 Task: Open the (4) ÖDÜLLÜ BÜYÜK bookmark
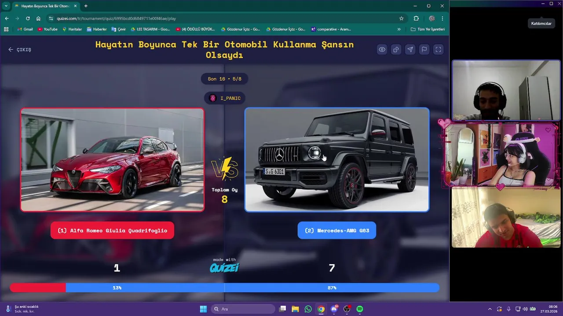click(195, 29)
